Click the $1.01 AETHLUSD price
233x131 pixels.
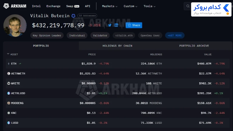[91, 93]
